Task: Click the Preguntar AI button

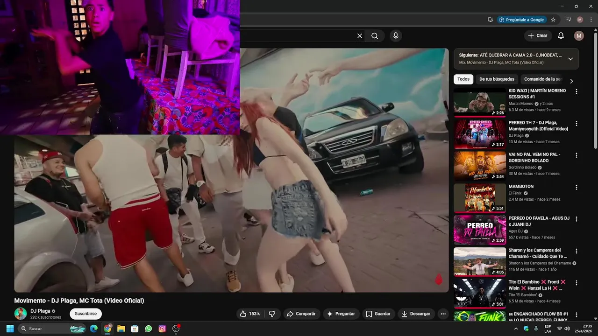Action: click(341, 314)
